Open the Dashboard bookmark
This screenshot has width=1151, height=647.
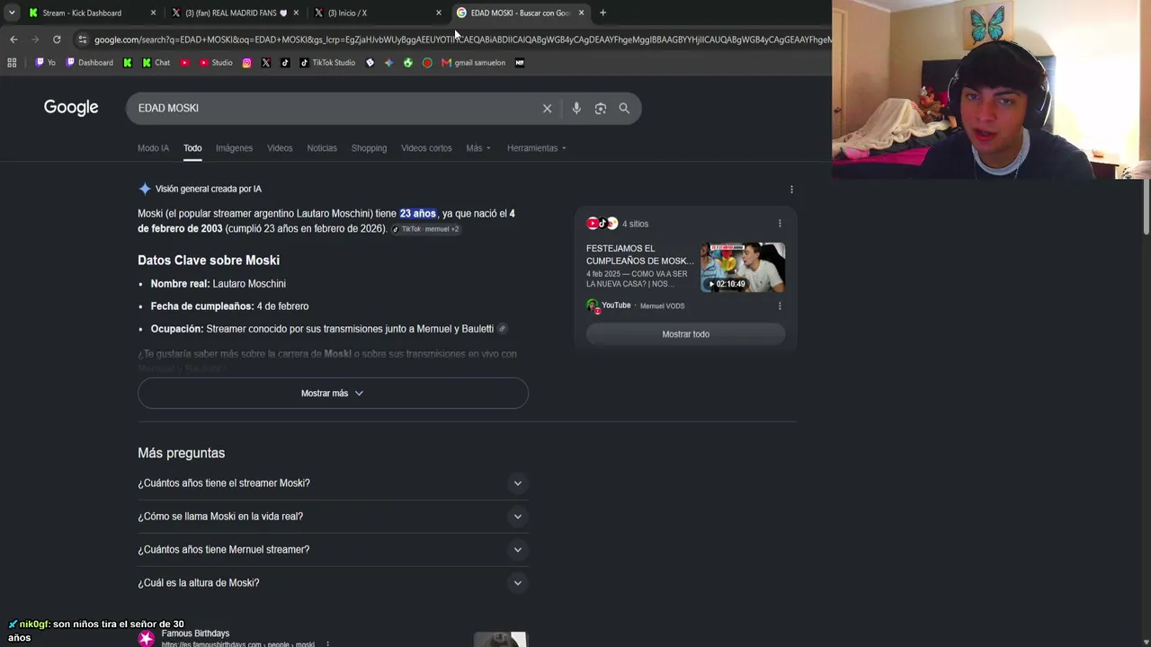click(90, 63)
